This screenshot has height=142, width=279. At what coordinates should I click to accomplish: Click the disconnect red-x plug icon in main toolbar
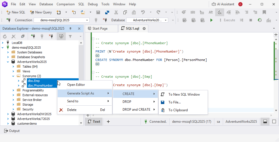pos(105,20)
